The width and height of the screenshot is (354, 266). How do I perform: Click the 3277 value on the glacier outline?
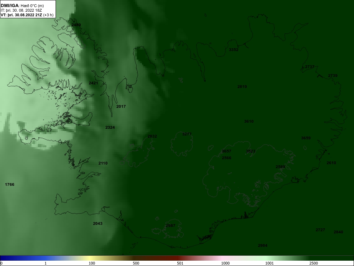coord(187,134)
